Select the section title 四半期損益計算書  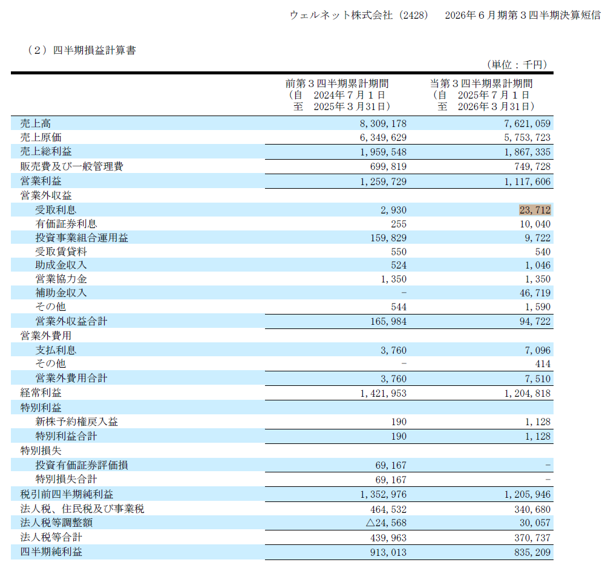(94, 50)
